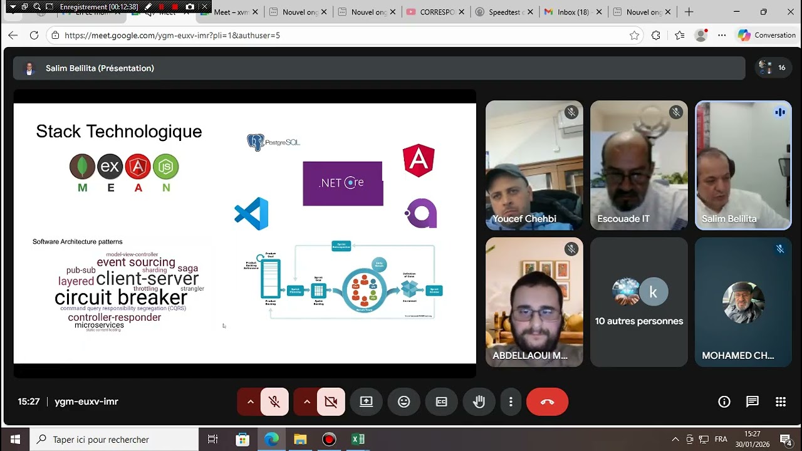The image size is (802, 451).
Task: Leave the call with red hang-up button
Action: pyautogui.click(x=547, y=402)
